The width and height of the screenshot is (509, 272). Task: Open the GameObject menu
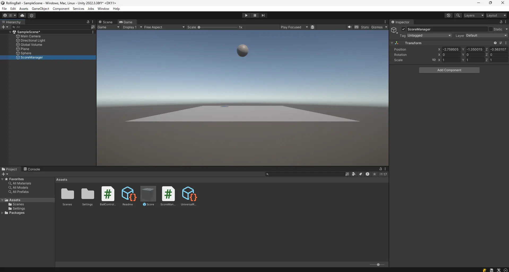pyautogui.click(x=40, y=8)
